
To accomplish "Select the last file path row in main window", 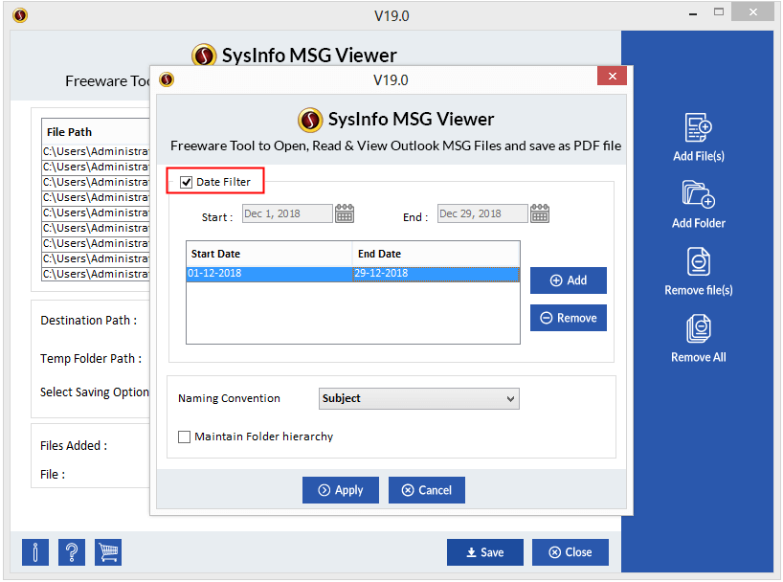I will click(x=96, y=274).
